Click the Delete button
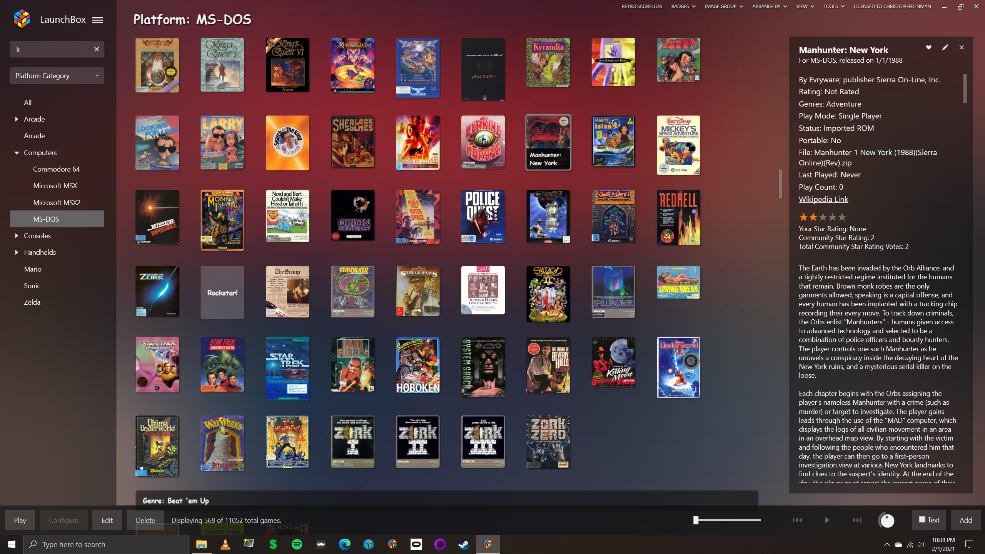The image size is (985, 554). click(145, 520)
